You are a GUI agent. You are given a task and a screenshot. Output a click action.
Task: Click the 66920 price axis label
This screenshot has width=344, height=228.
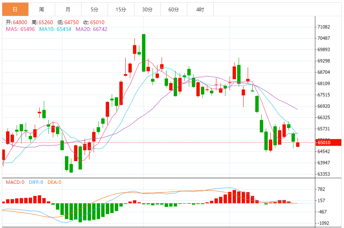tap(324, 106)
